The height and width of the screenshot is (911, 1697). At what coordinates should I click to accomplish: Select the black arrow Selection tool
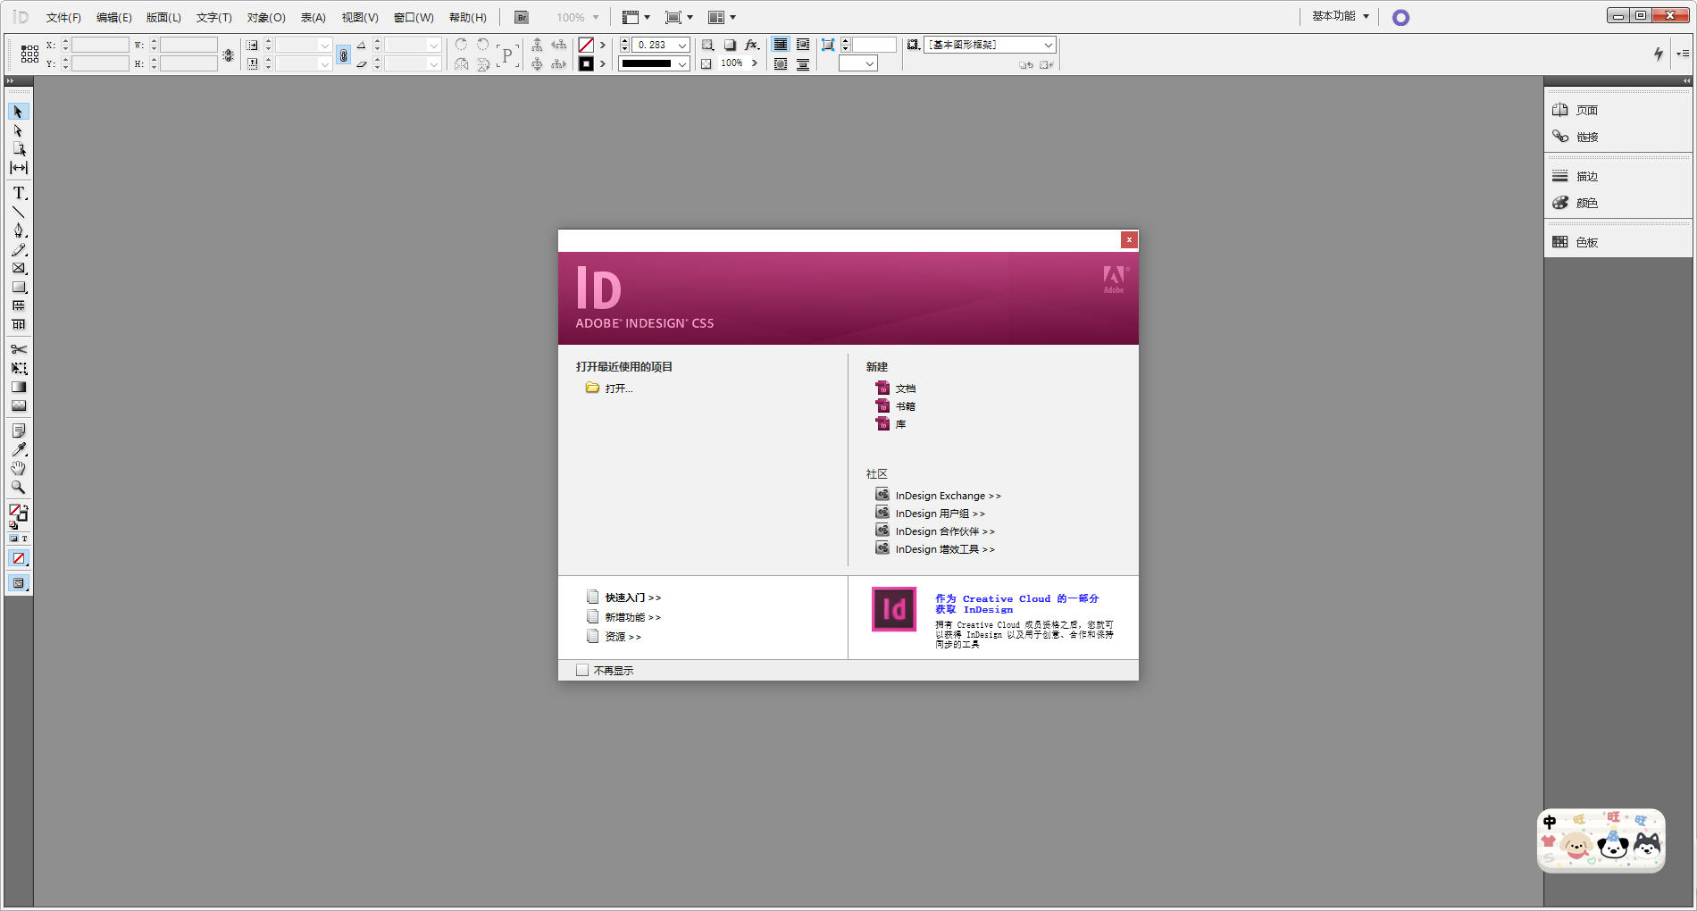[x=18, y=112]
